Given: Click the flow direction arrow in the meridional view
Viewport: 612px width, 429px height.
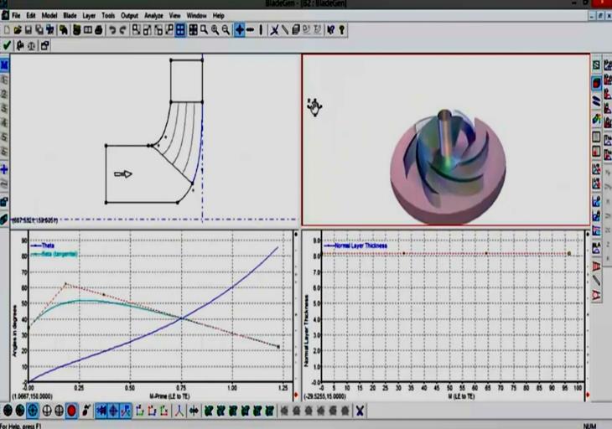Looking at the screenshot, I should (123, 174).
